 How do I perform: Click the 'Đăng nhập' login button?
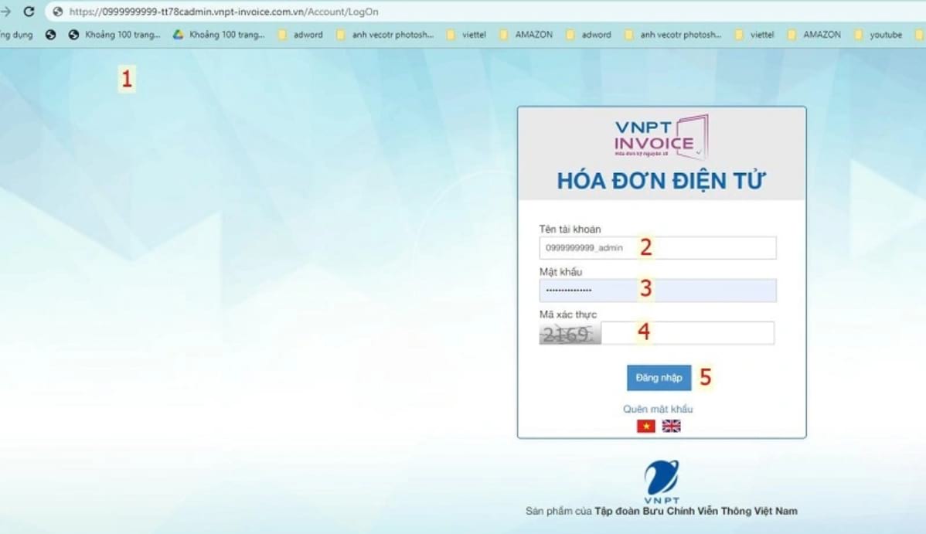(x=659, y=377)
